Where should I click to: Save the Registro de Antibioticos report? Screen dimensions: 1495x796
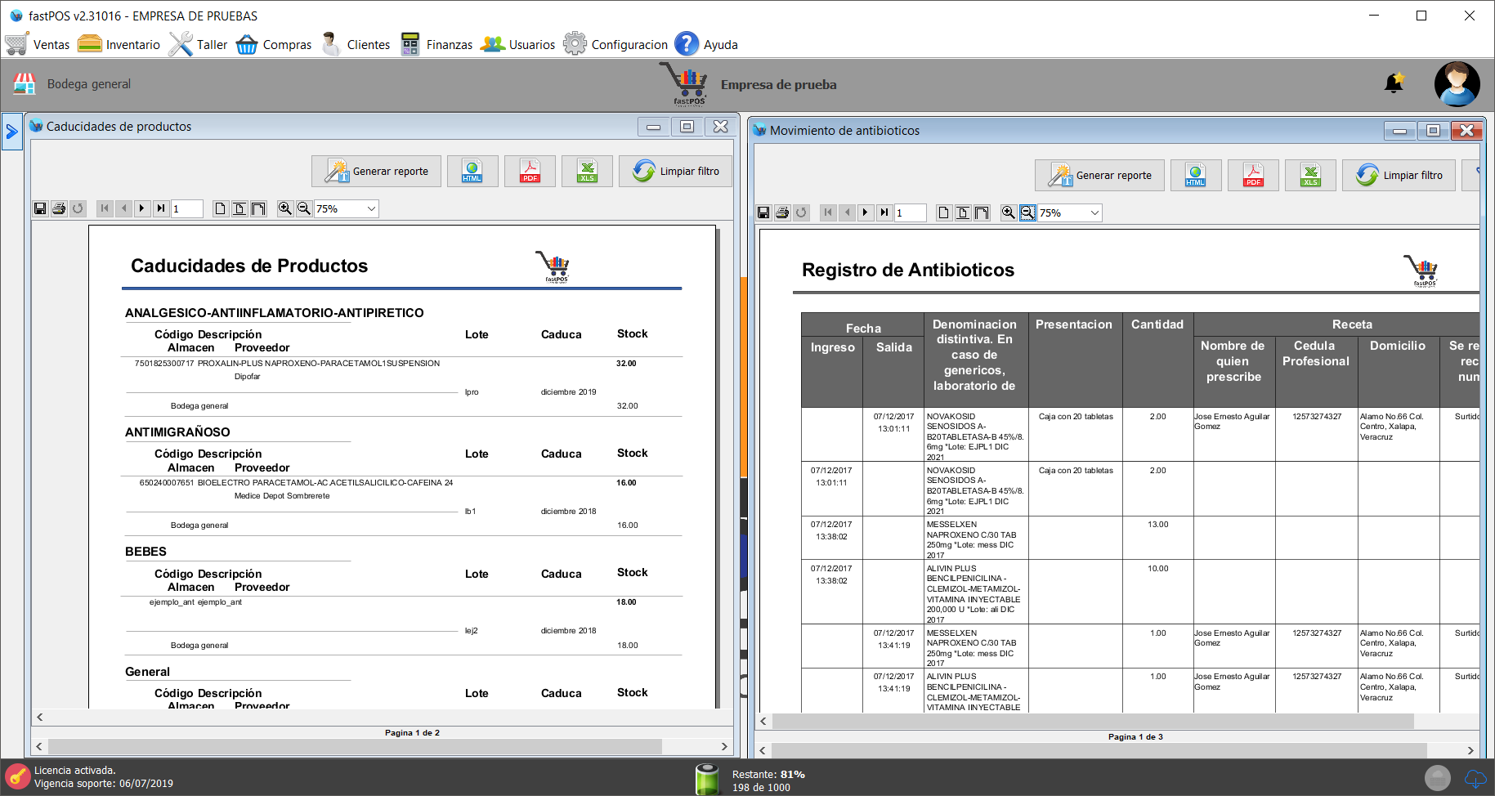pos(763,212)
